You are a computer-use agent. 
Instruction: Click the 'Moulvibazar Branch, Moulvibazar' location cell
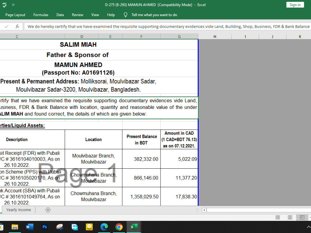pyautogui.click(x=93, y=159)
